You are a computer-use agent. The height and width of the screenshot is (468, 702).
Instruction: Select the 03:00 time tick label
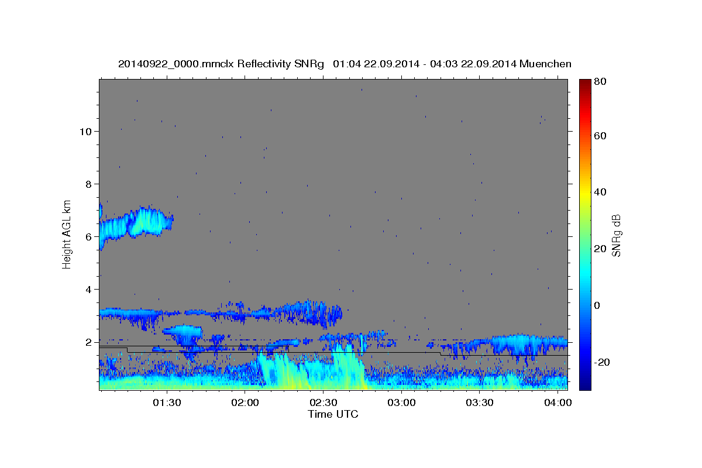tap(401, 403)
